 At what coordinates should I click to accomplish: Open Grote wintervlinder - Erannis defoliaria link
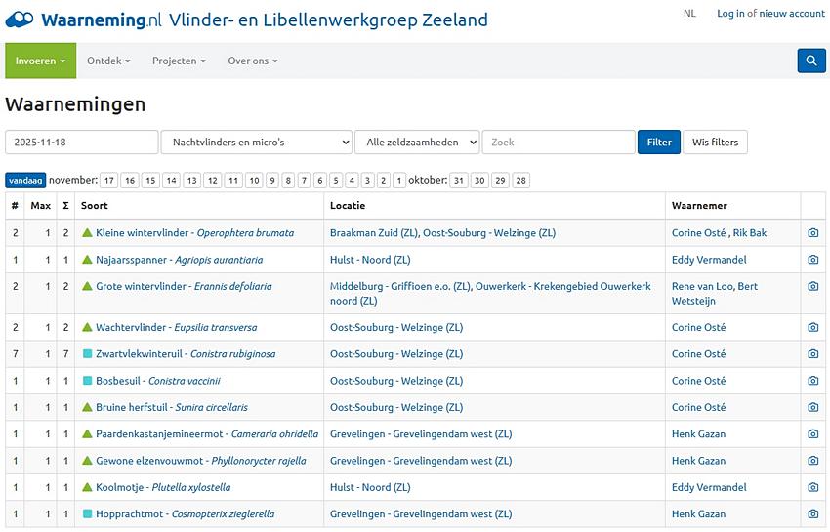click(184, 286)
